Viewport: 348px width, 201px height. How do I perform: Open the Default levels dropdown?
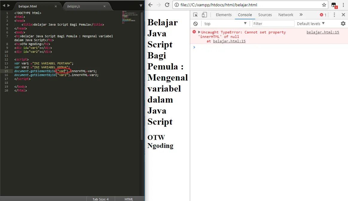(311, 24)
